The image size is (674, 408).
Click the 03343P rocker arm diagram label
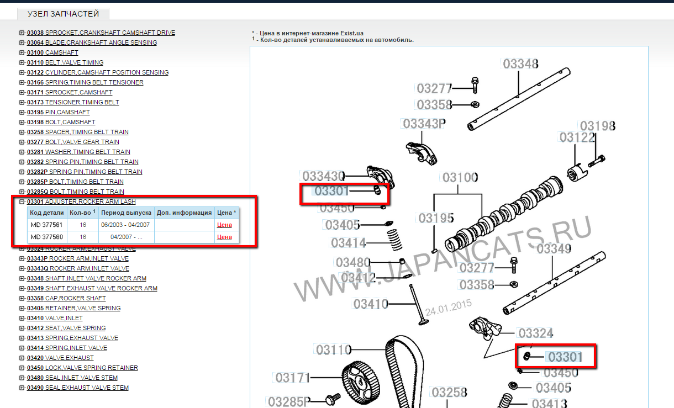[x=424, y=124]
